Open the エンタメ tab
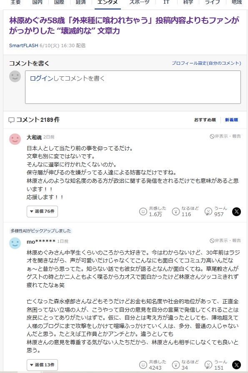The image size is (248, 373). click(x=108, y=3)
